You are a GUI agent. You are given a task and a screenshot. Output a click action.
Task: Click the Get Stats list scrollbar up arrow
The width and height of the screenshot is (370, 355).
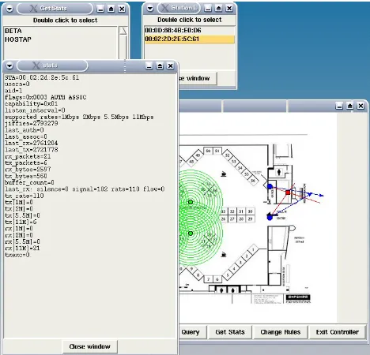pos(123,31)
